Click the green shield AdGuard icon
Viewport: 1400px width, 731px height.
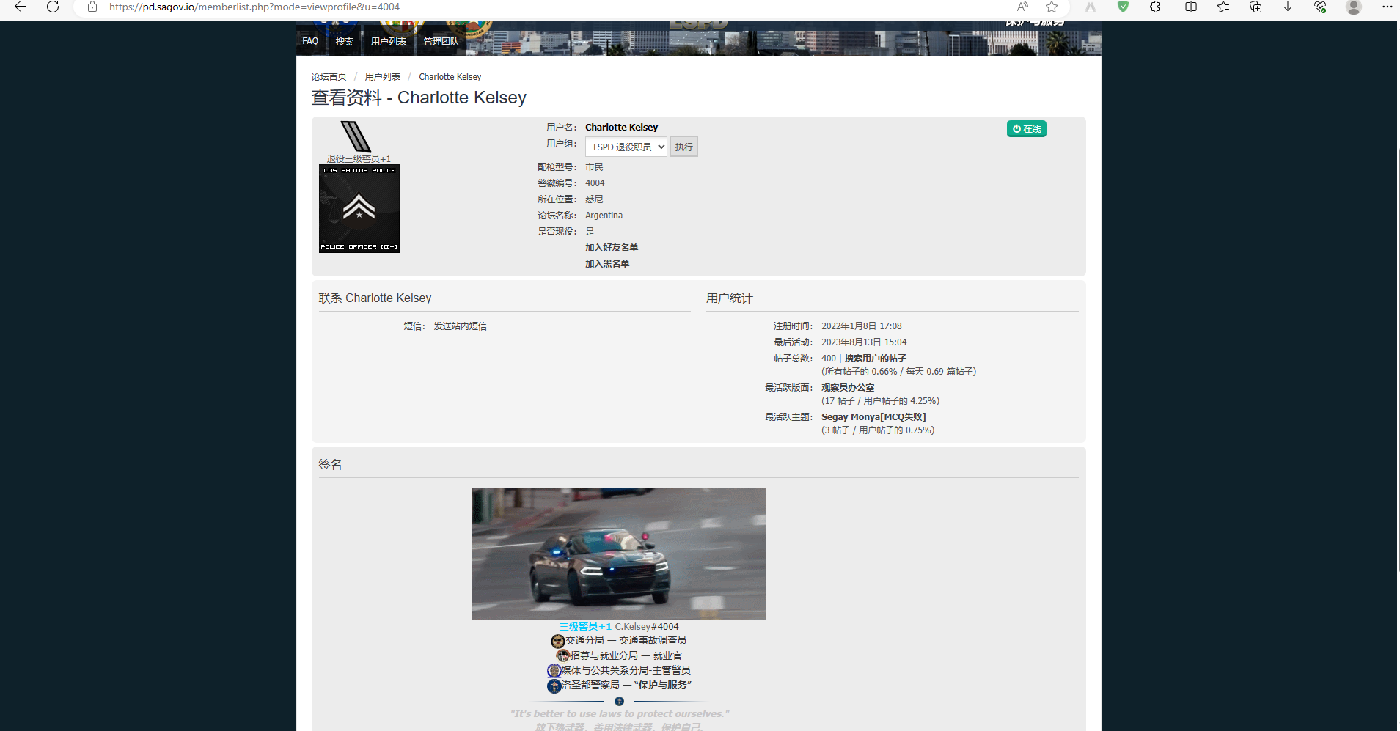click(x=1123, y=7)
